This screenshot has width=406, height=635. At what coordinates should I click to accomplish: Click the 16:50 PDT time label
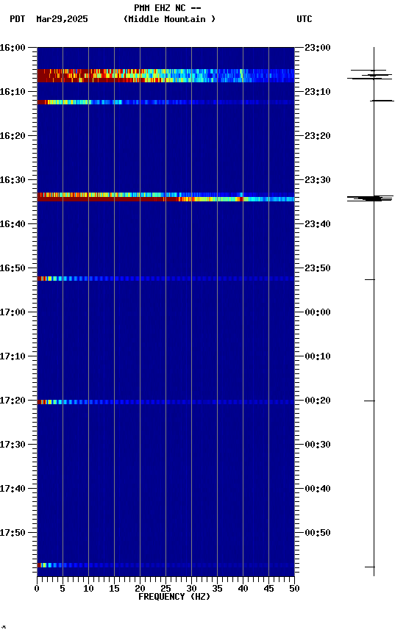[x=13, y=268]
